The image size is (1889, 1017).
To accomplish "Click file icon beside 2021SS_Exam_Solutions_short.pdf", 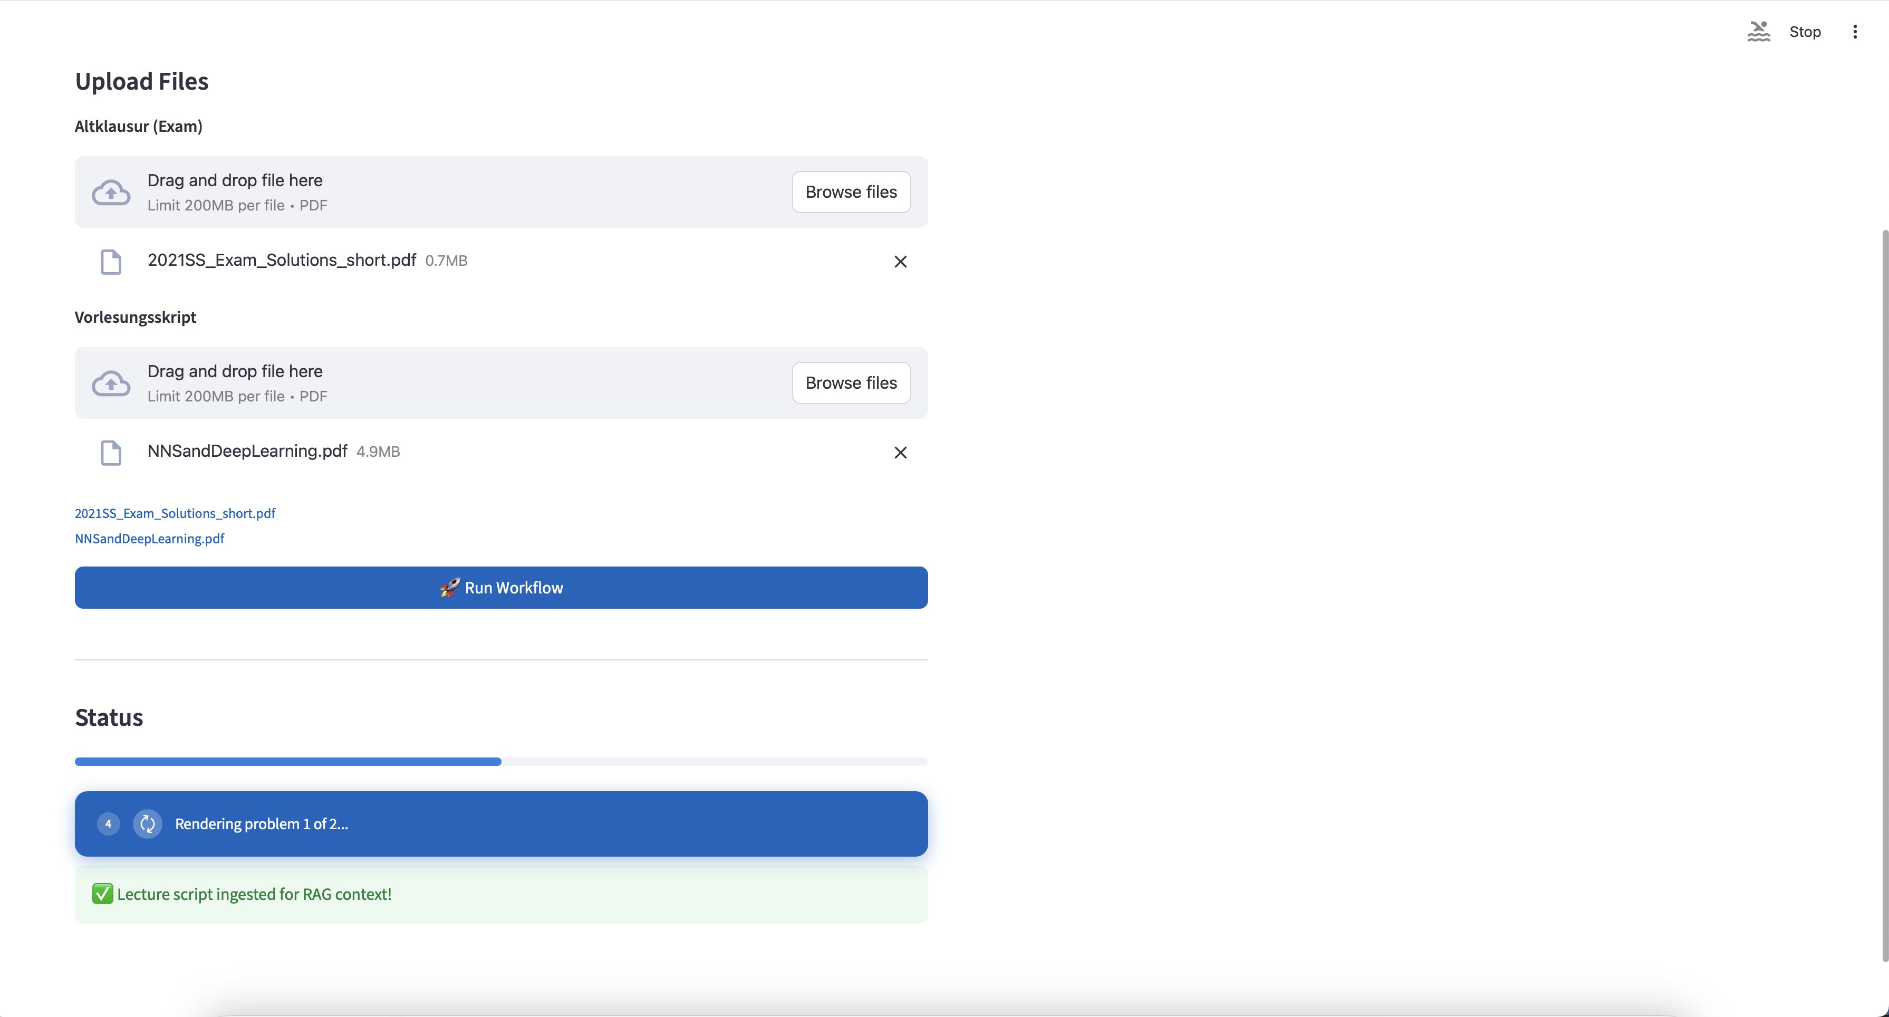I will click(111, 262).
